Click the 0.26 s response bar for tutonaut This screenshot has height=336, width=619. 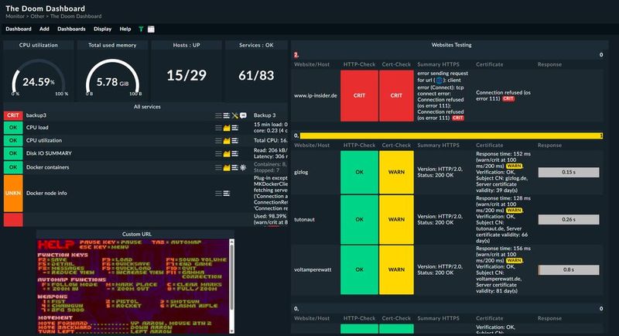tap(569, 220)
